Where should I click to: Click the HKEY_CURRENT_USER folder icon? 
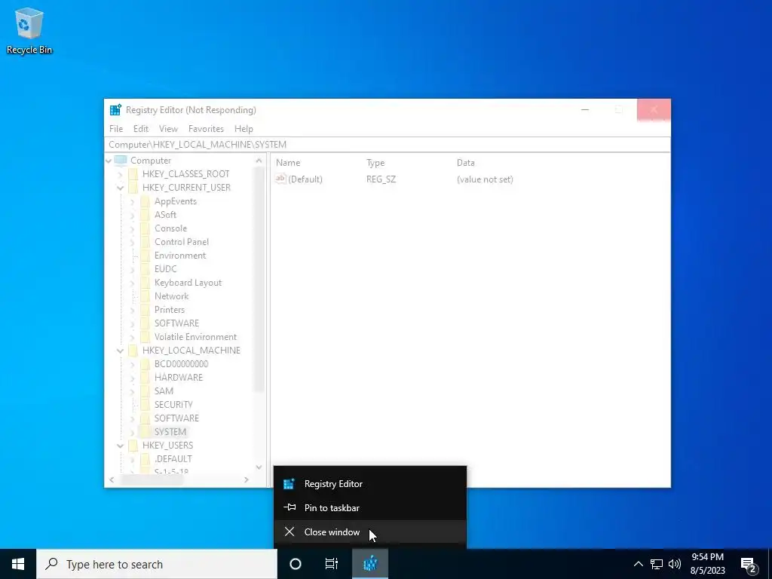point(133,188)
